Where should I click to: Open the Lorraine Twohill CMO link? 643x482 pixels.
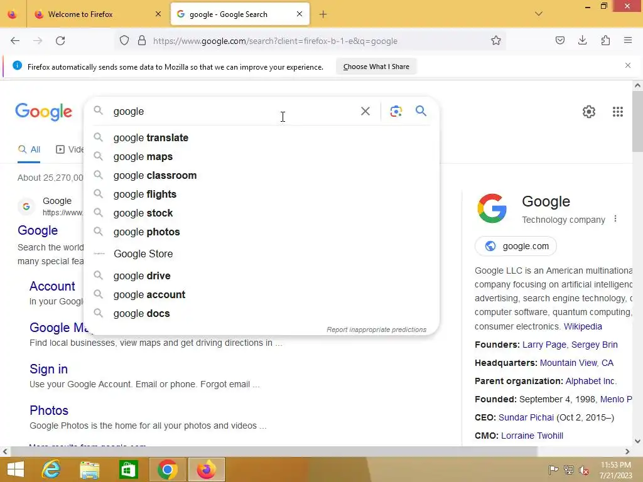coord(532,436)
